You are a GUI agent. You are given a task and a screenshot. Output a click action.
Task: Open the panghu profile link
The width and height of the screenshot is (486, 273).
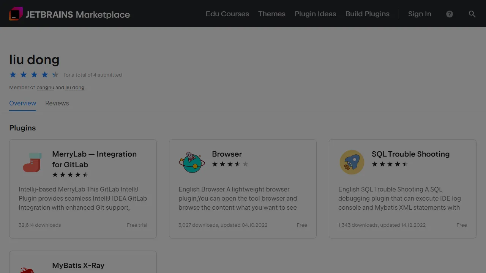coord(45,88)
